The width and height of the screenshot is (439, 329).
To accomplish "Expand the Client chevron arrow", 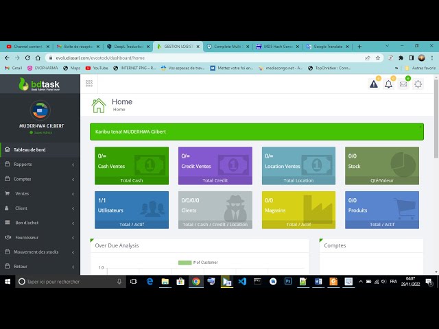I will (x=73, y=208).
